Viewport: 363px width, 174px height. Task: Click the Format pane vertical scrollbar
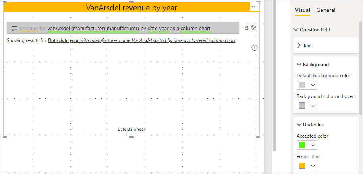point(360,68)
